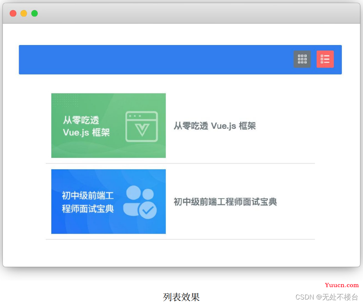Close the window with red button

click(13, 14)
